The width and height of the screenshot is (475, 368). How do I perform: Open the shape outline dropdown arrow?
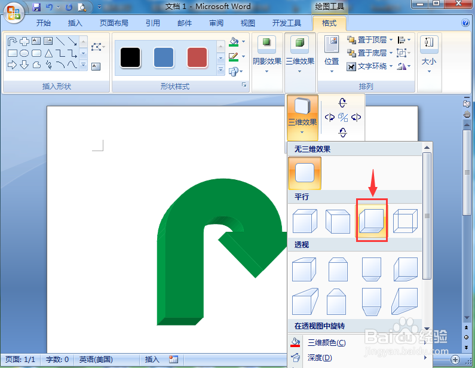click(244, 56)
